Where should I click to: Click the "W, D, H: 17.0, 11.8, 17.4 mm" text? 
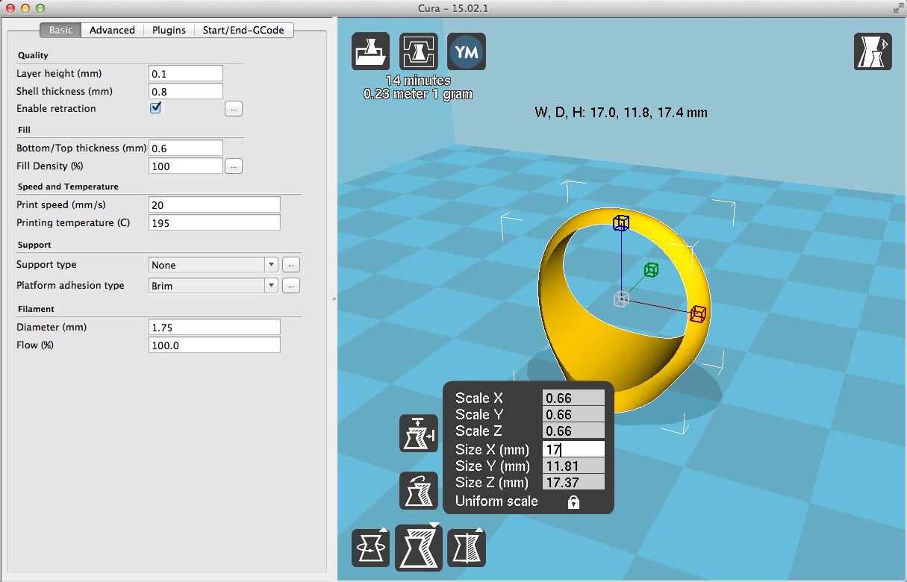[x=621, y=113]
